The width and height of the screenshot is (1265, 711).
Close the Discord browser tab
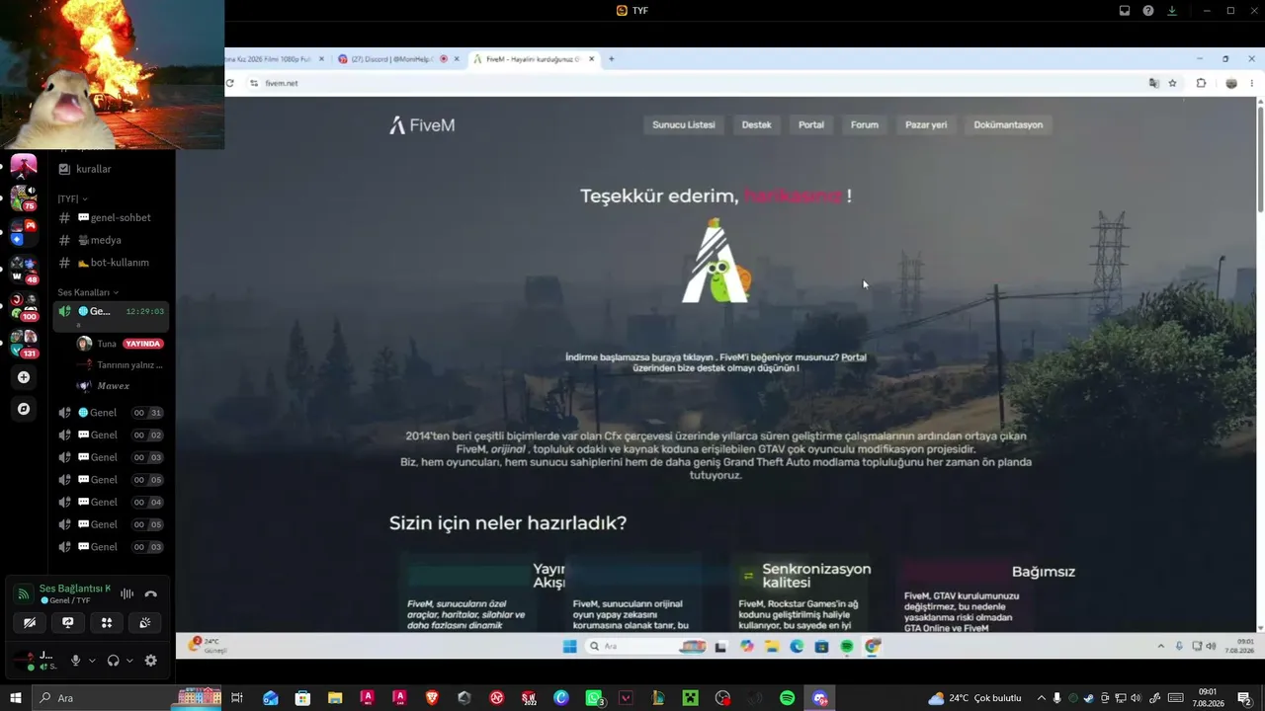[x=457, y=59]
